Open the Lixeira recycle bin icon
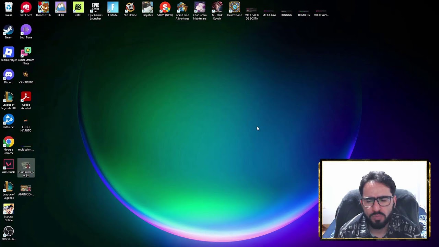 (9, 9)
